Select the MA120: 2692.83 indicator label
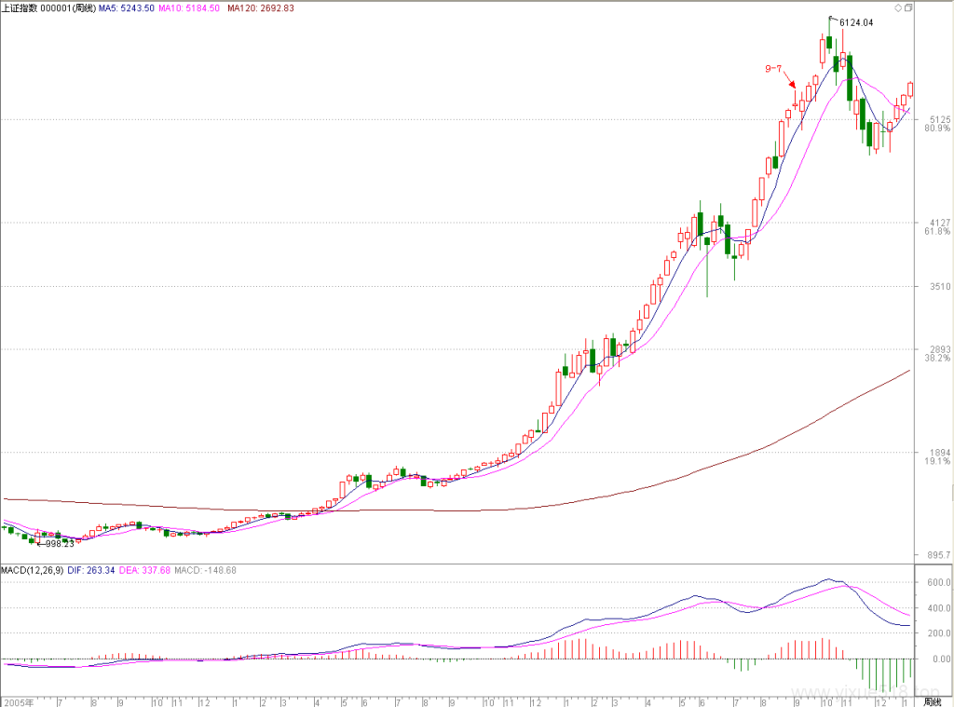 click(x=261, y=8)
